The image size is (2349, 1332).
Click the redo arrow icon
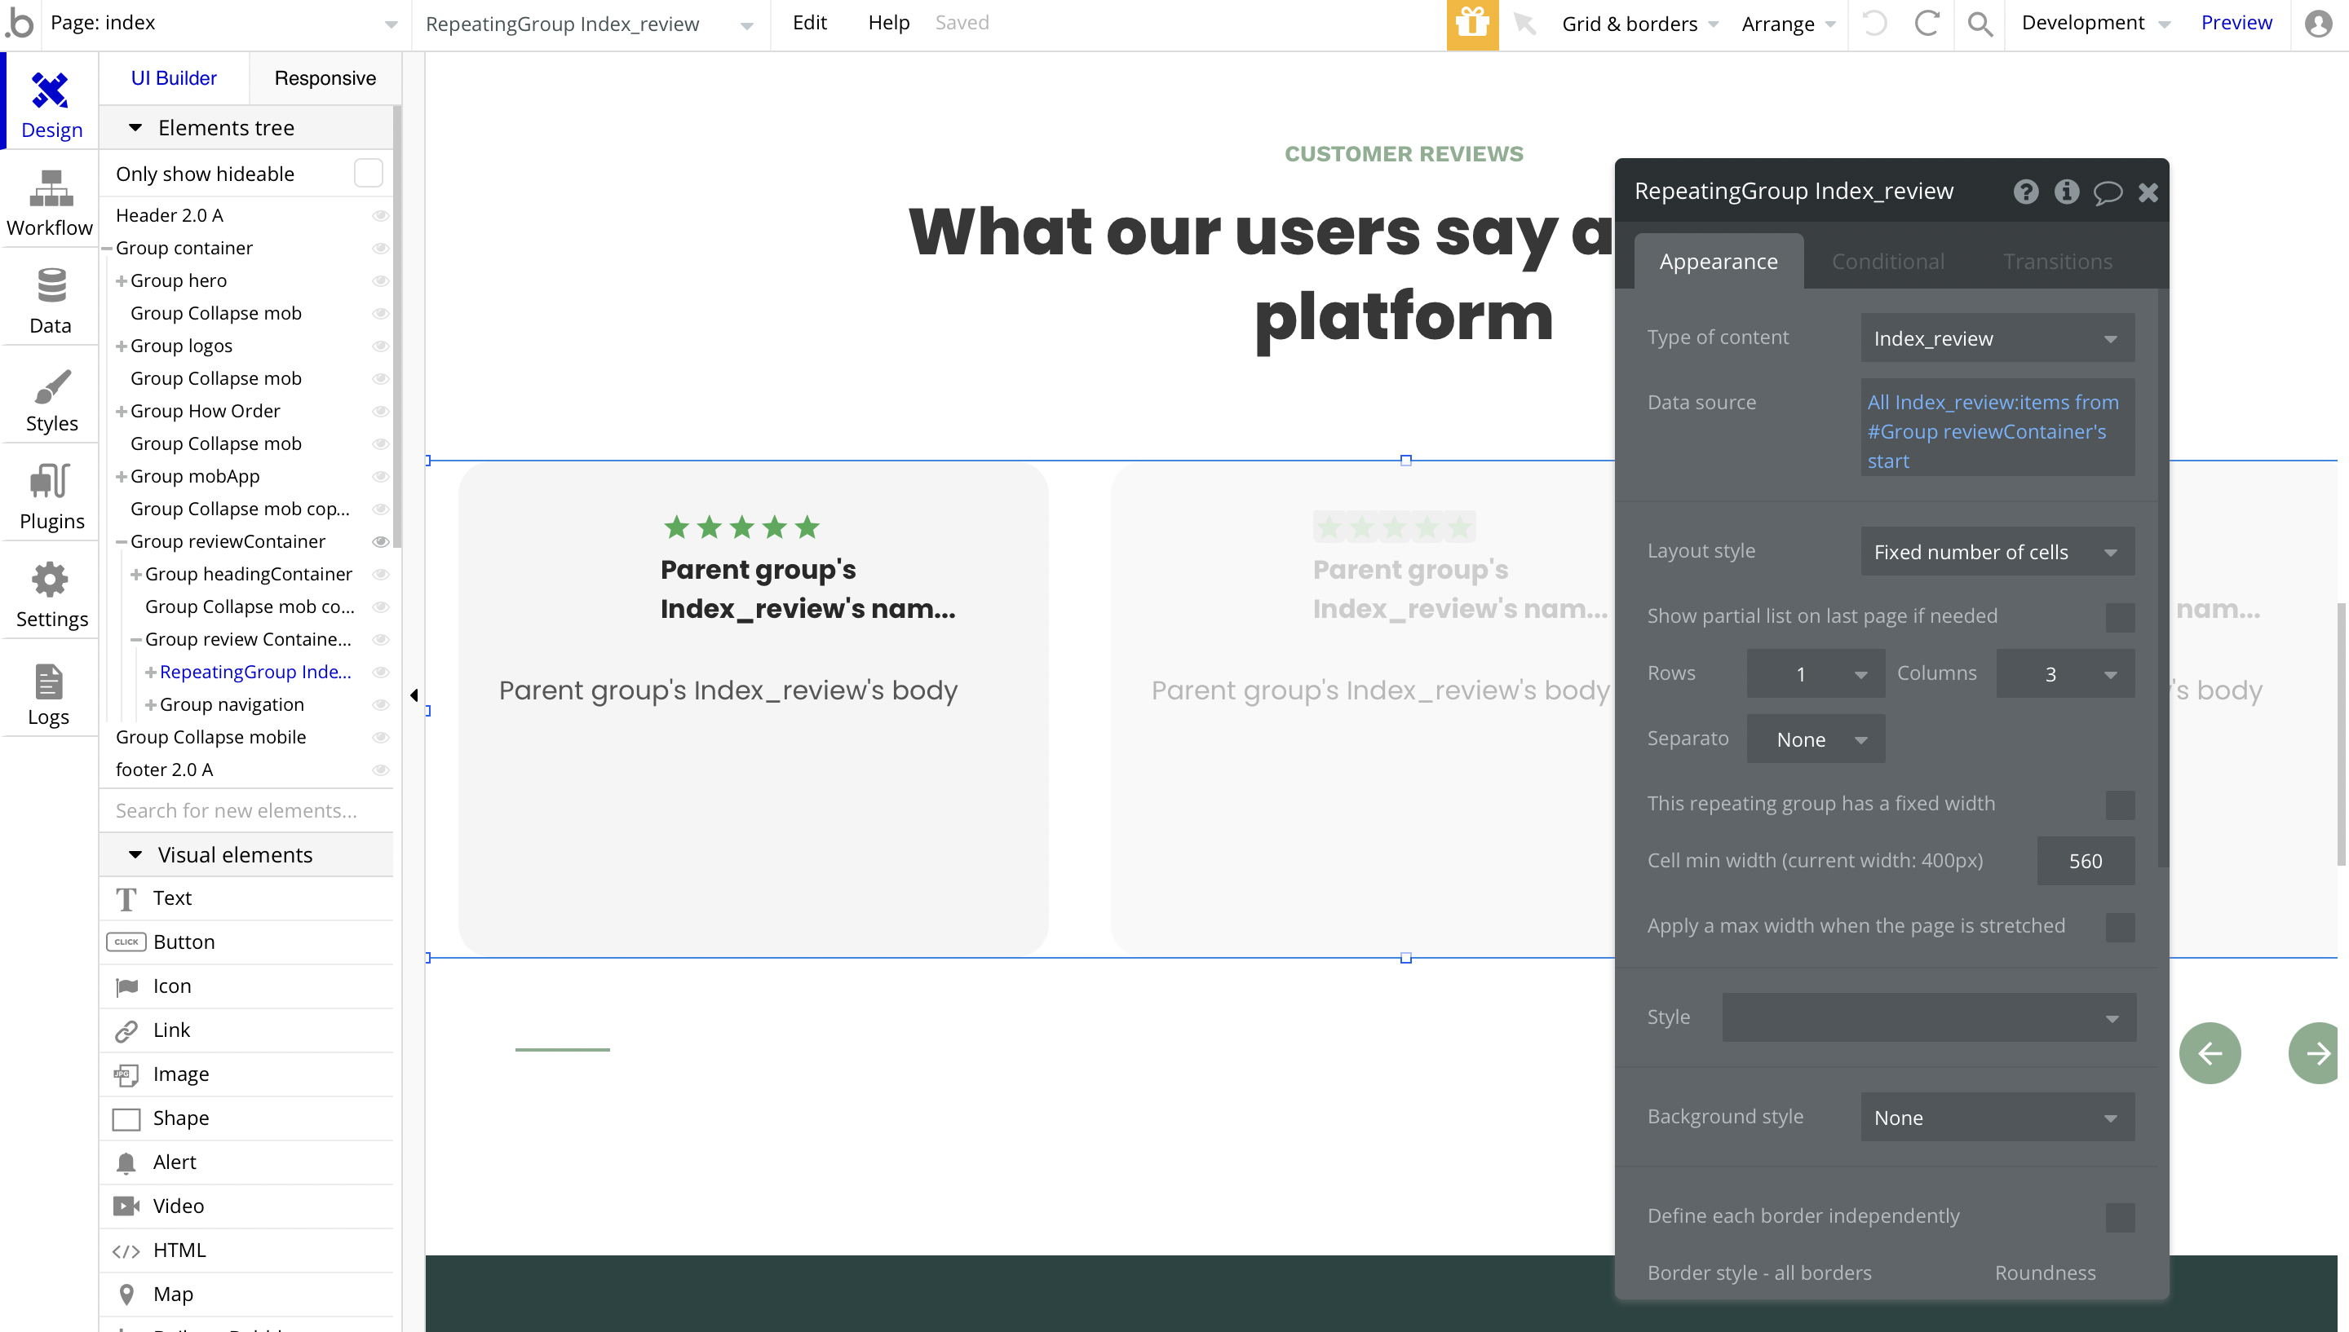(1927, 24)
